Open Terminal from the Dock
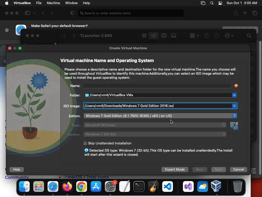 139,186
